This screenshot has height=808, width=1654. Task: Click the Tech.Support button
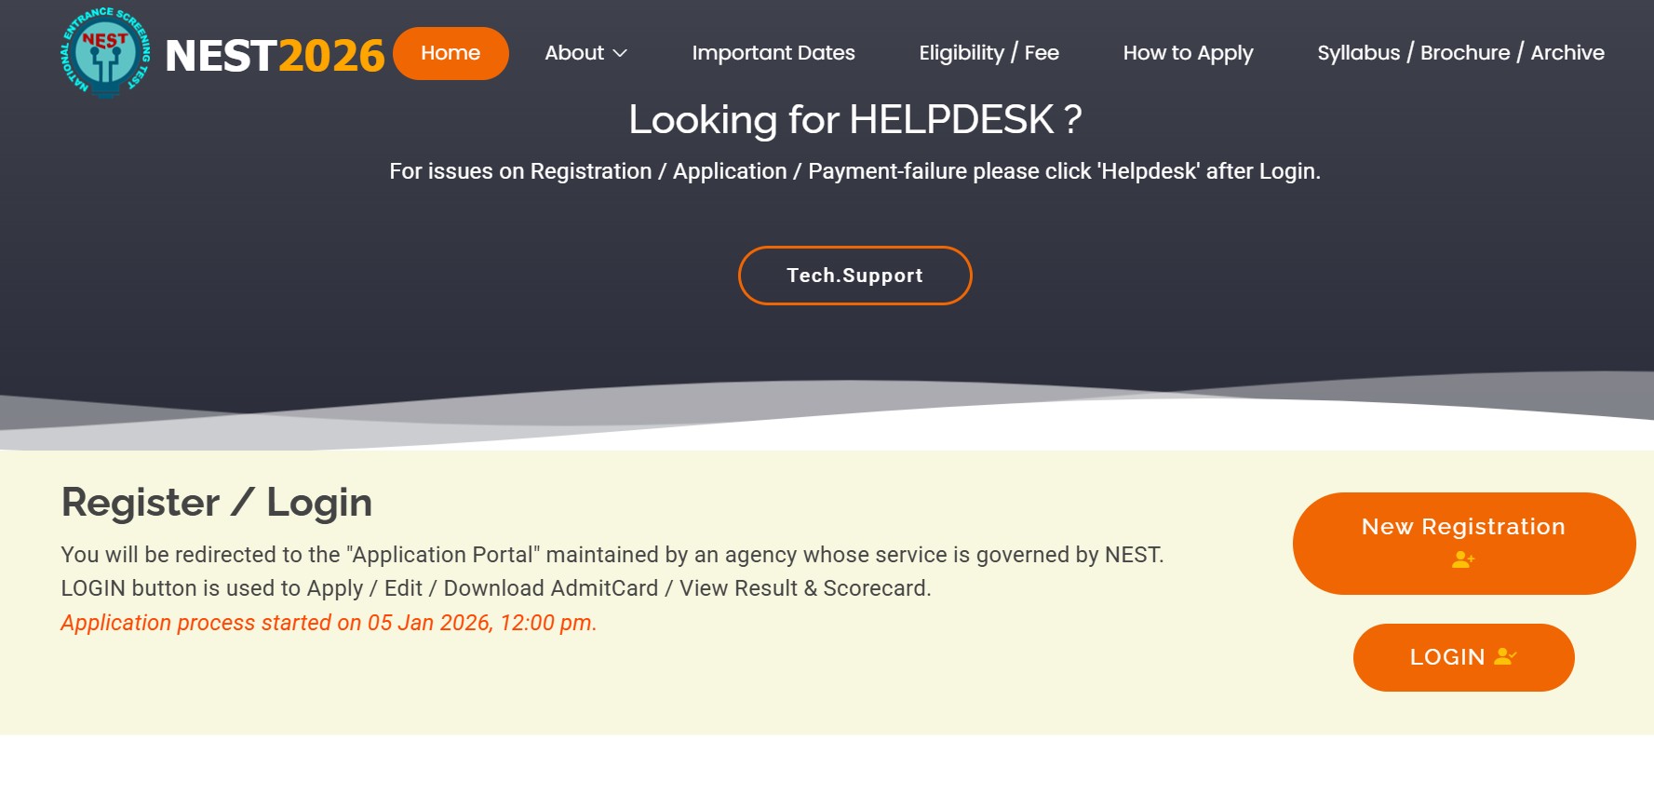[x=854, y=276]
